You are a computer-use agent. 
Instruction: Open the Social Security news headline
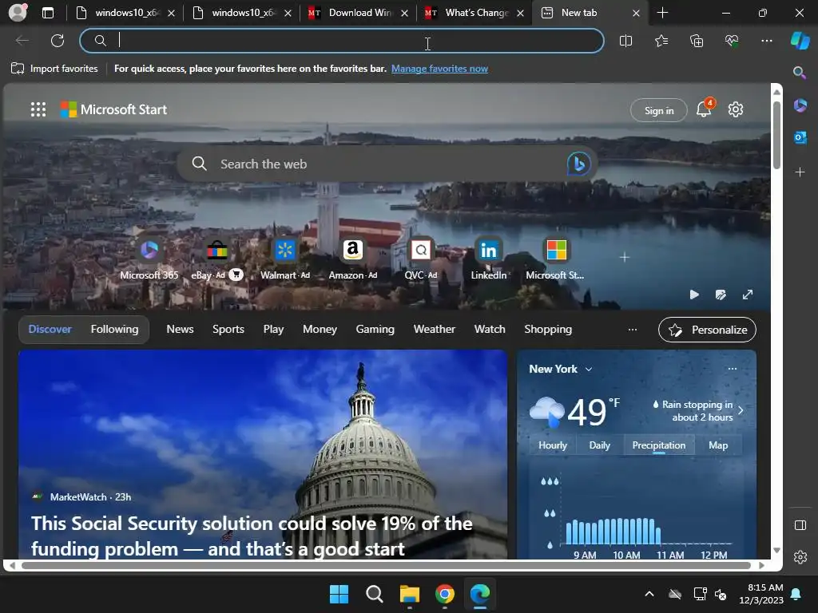click(x=252, y=536)
